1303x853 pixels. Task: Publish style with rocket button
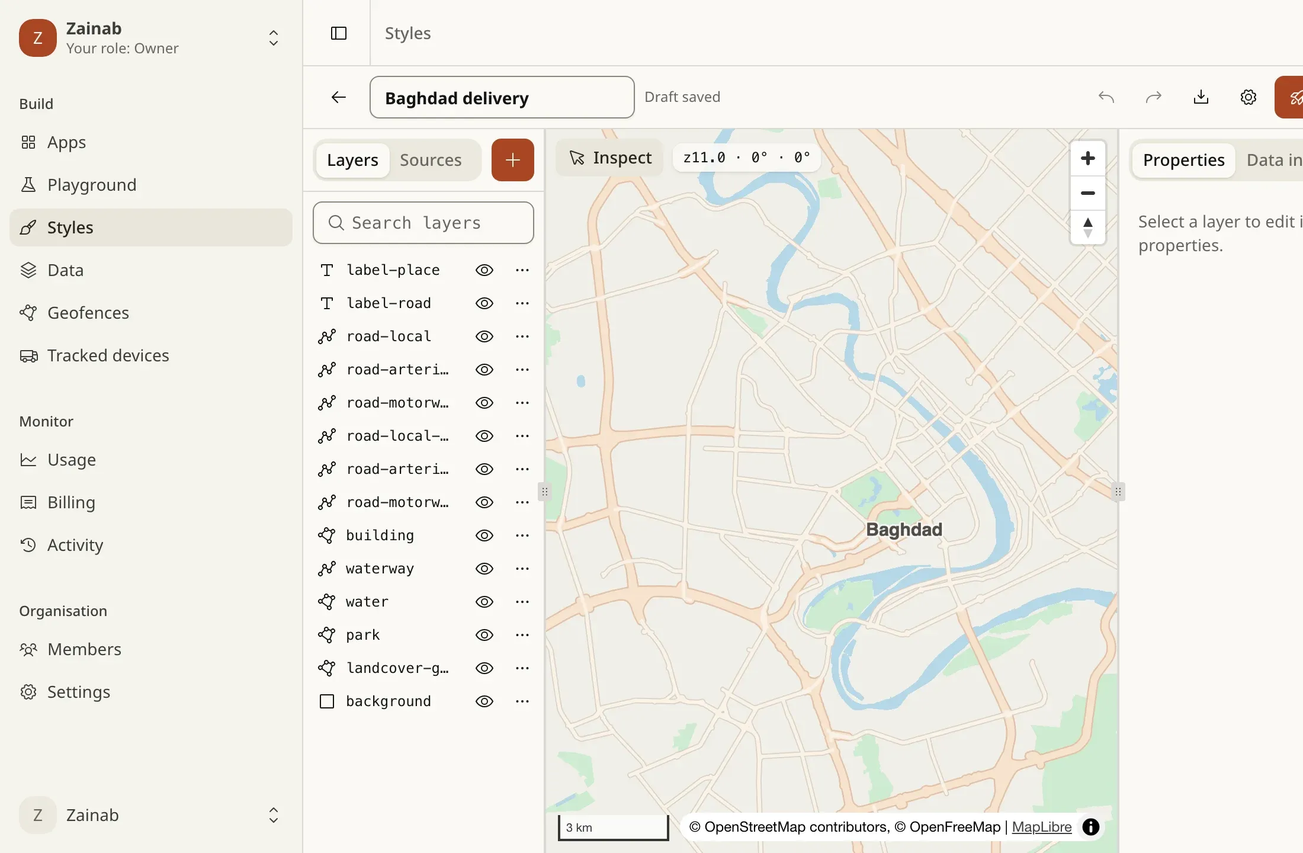click(1290, 97)
